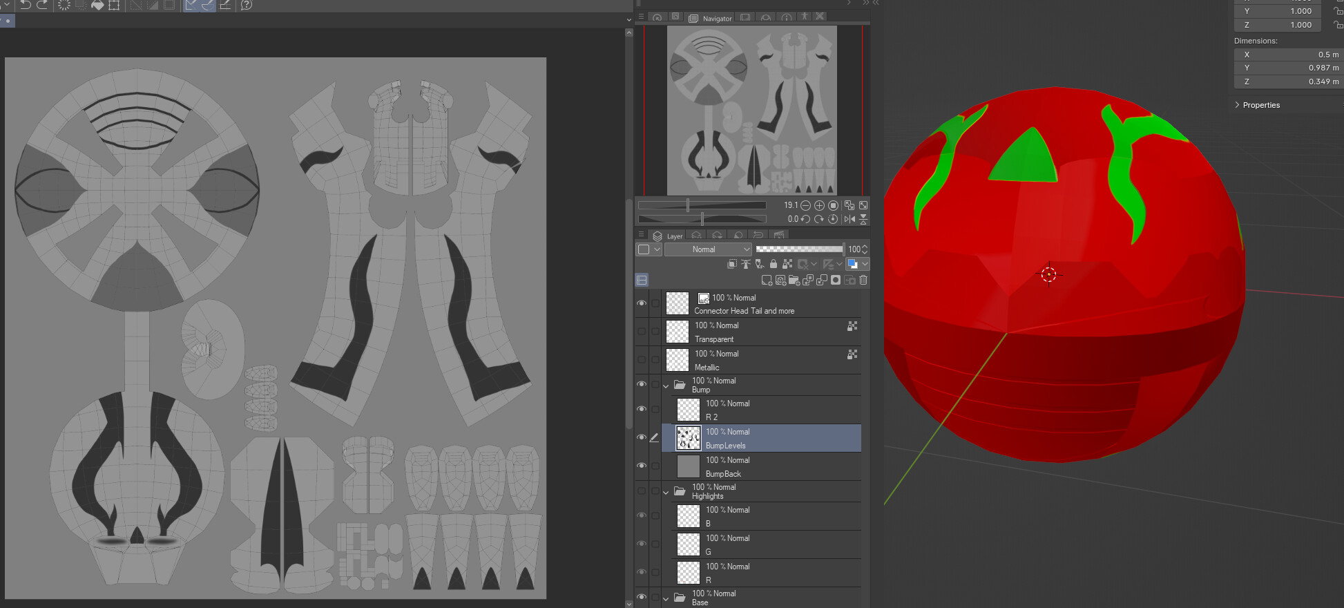Lock the layer with the padlock icon
Screen dimensions: 1344x608
click(774, 263)
